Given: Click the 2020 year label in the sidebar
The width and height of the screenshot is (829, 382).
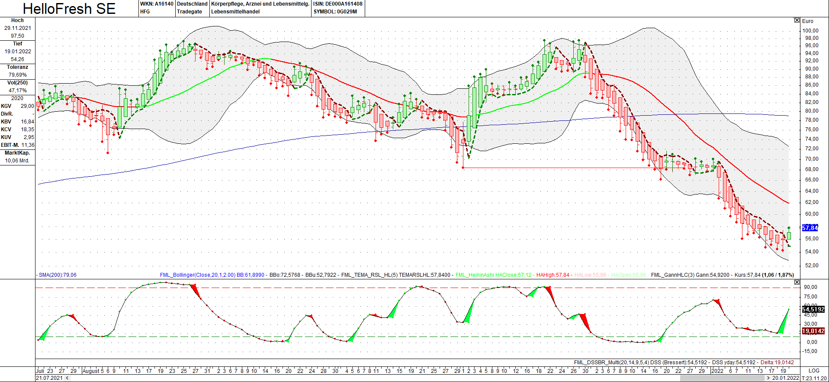Looking at the screenshot, I should pyautogui.click(x=17, y=98).
